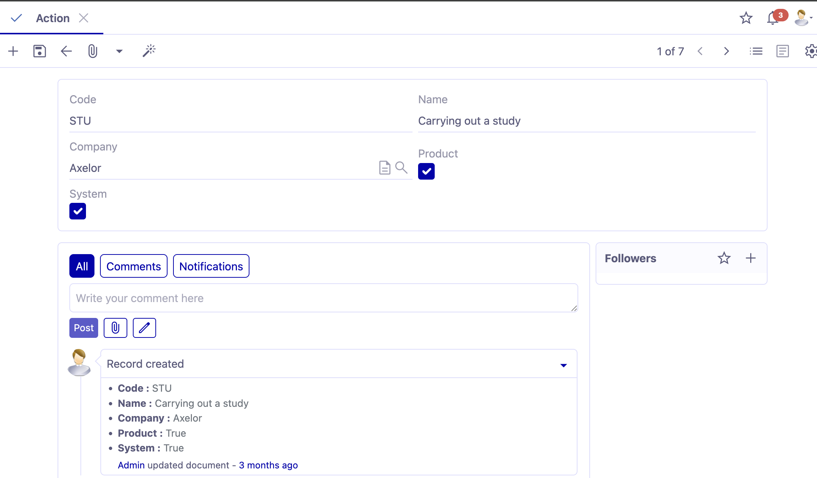Image resolution: width=817 pixels, height=478 pixels.
Task: Go to next record chevron
Action: 726,51
